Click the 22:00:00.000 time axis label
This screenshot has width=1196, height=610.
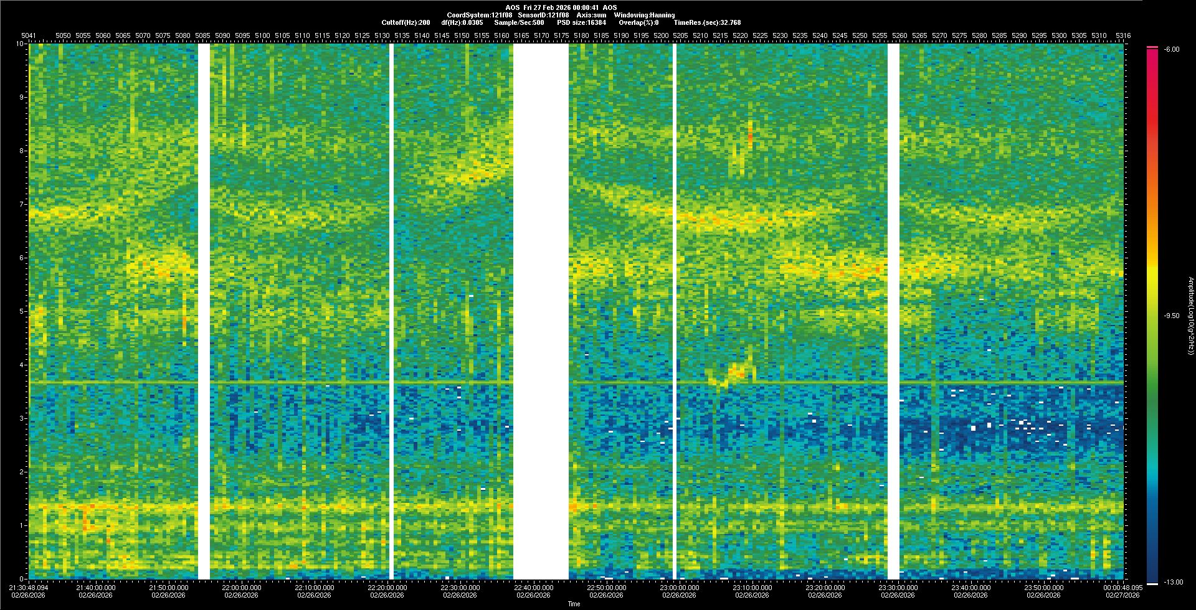tap(241, 587)
